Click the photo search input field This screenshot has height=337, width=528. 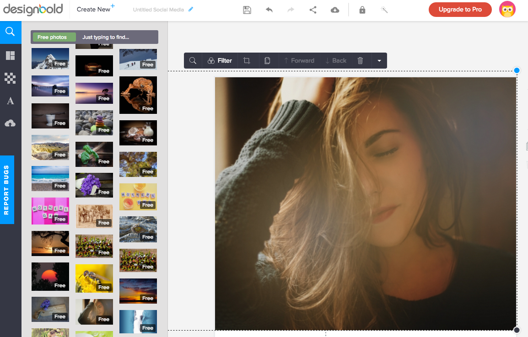118,37
